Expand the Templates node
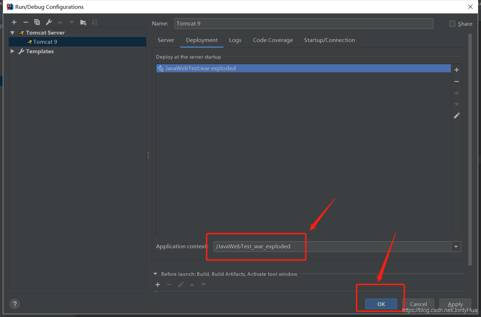 12,51
